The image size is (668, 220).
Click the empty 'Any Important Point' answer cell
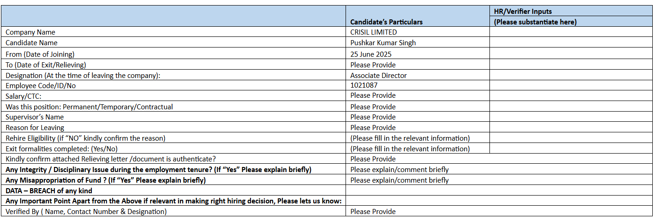click(499, 201)
